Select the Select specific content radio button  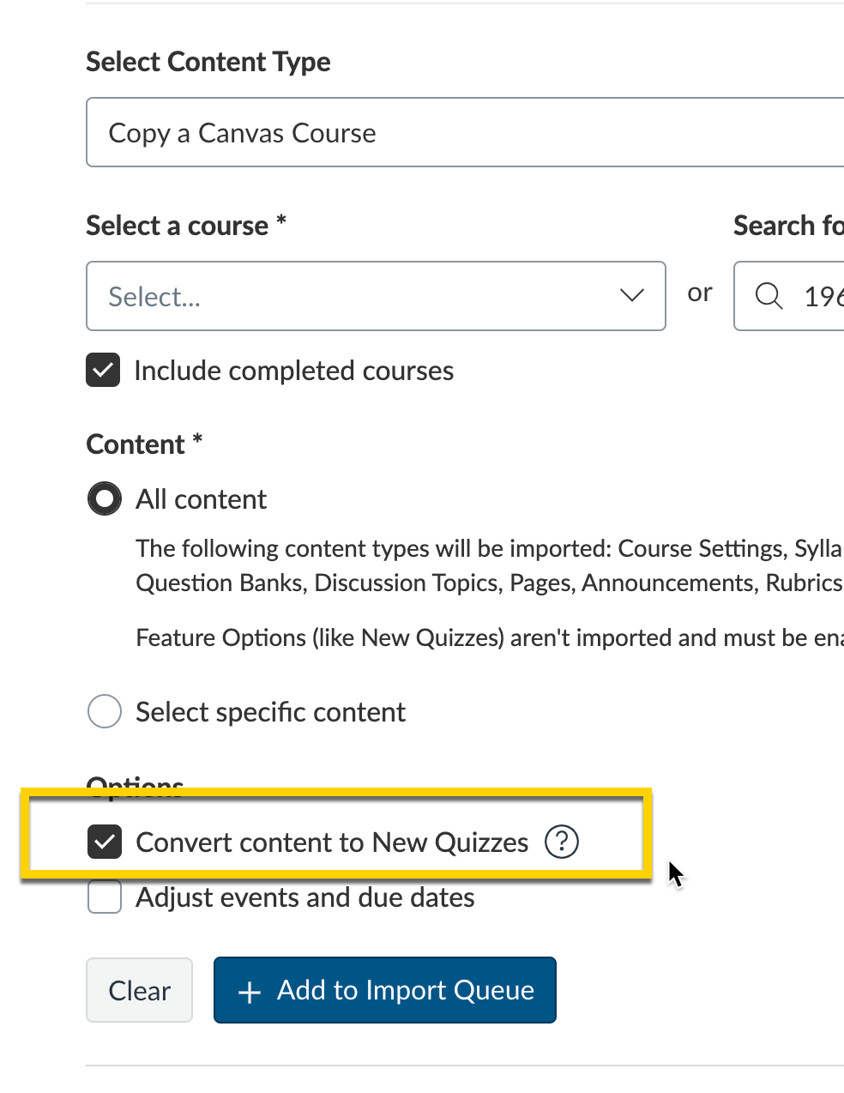pyautogui.click(x=104, y=711)
